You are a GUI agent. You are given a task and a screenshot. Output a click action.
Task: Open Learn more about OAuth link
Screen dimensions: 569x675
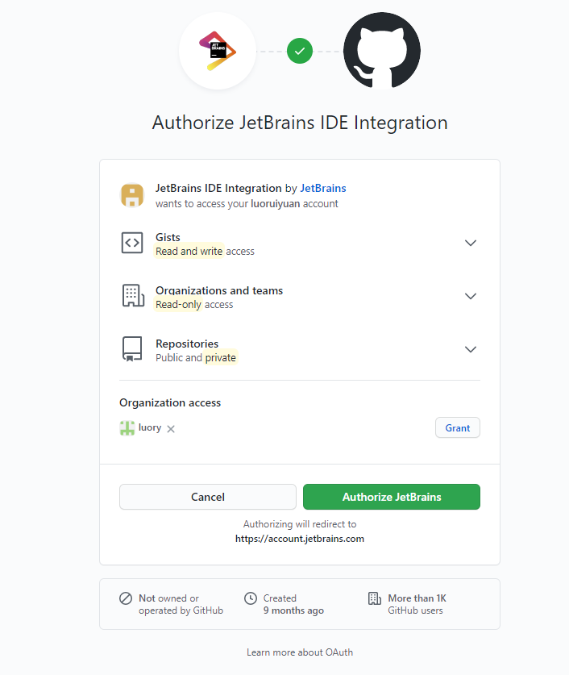[300, 652]
